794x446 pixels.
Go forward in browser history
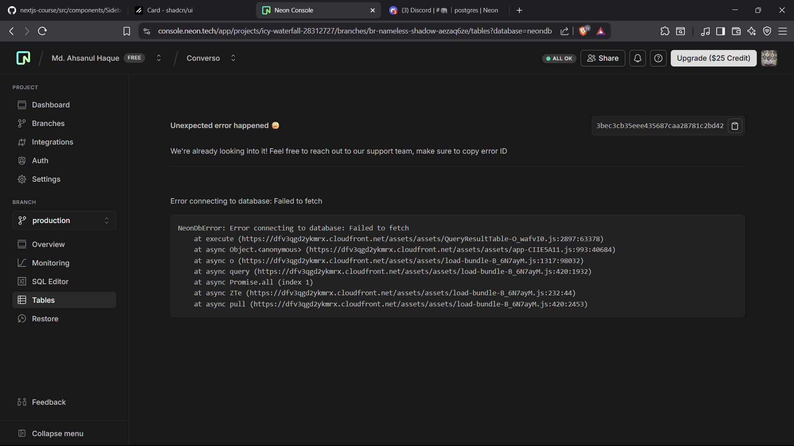pos(27,31)
